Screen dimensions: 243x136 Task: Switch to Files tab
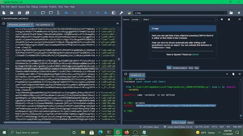[197, 68]
